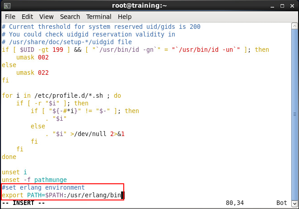Click the 'unset -f pathmunge' line
This screenshot has width=299, height=209.
coord(34,180)
